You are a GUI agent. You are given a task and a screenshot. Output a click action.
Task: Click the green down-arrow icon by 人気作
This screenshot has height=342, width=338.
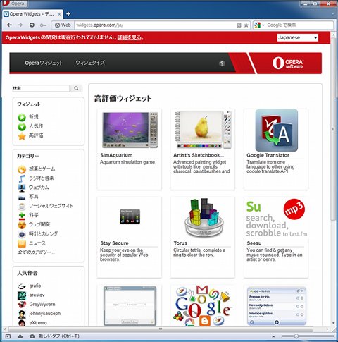click(22, 127)
